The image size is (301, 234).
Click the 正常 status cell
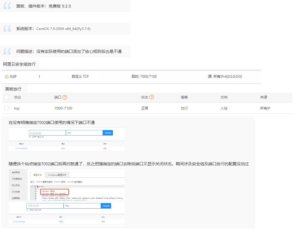[145, 108]
